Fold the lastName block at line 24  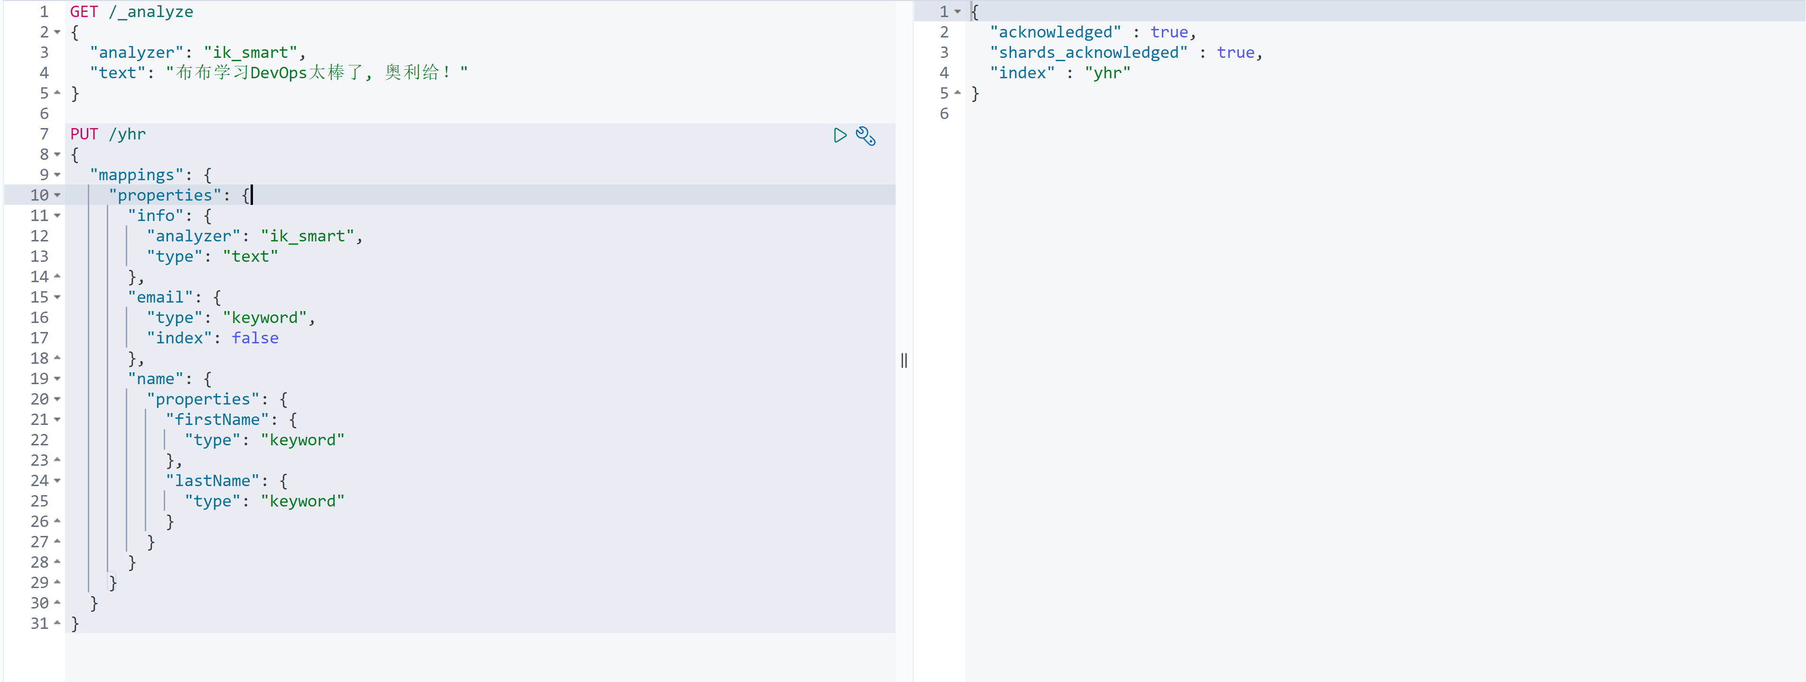point(57,481)
